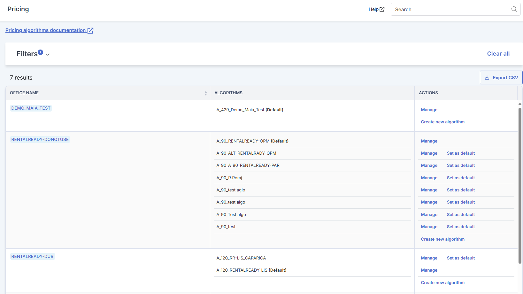Image resolution: width=523 pixels, height=294 pixels.
Task: Create new algorithm for RENTALREADY-DONOTUSE
Action: 442,239
